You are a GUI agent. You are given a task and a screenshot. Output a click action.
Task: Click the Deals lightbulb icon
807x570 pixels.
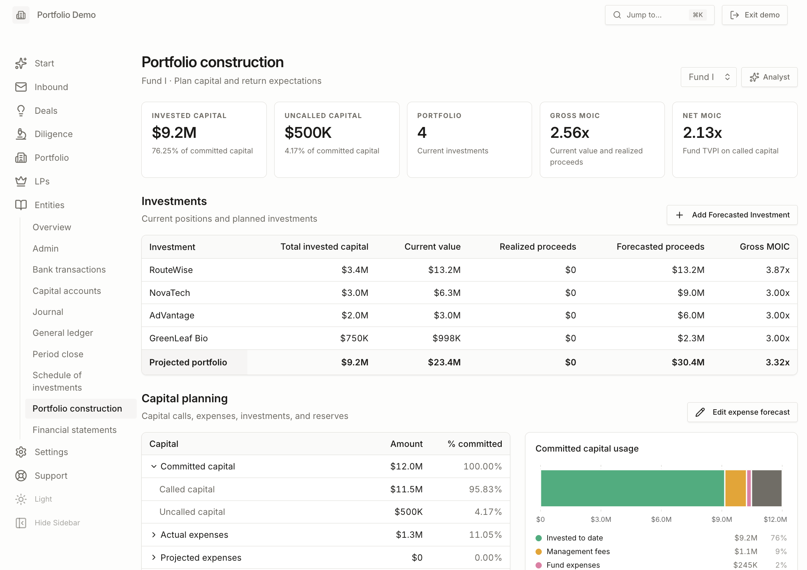(21, 111)
